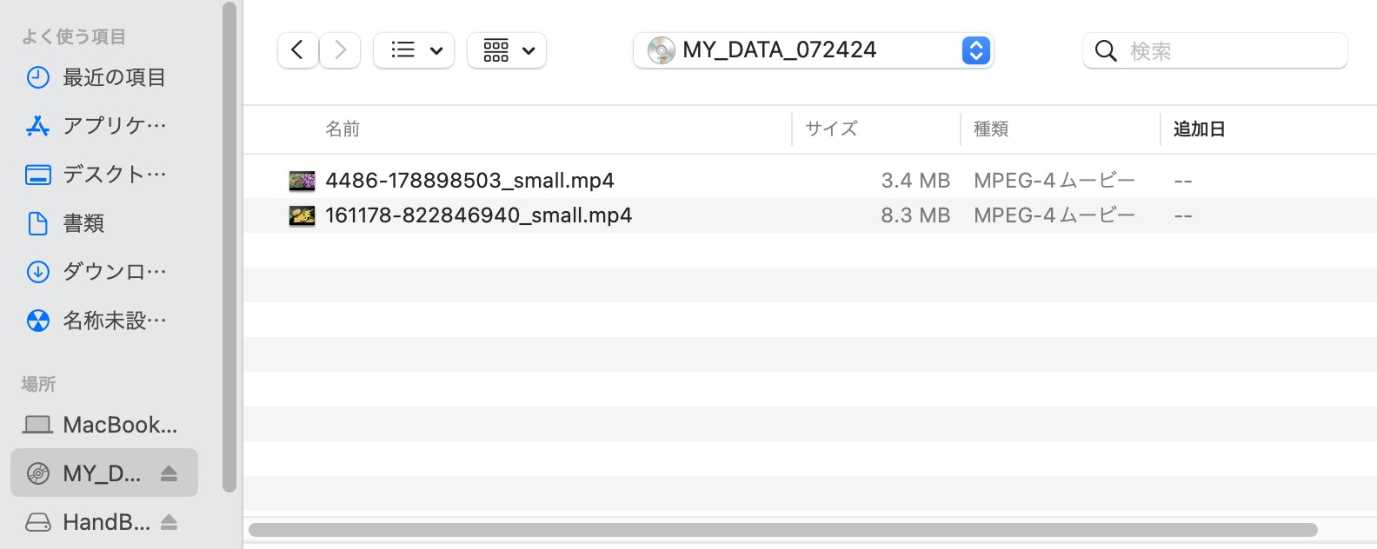1377x549 pixels.
Task: Click the blue up-down arrows of the location popup
Action: (976, 50)
